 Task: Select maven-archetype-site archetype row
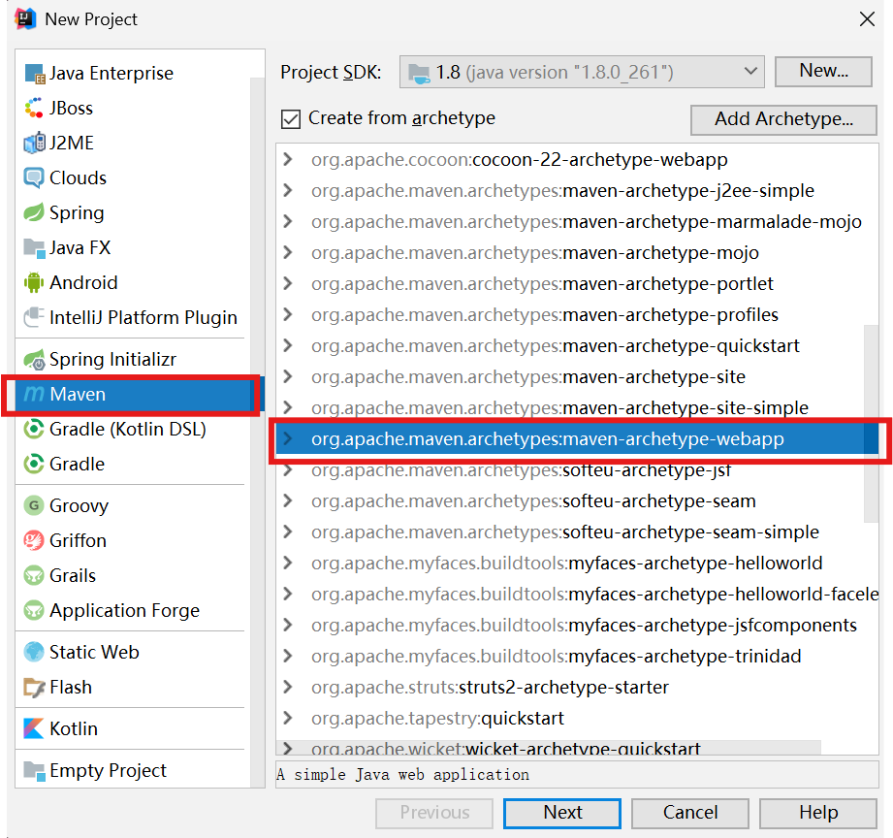577,376
